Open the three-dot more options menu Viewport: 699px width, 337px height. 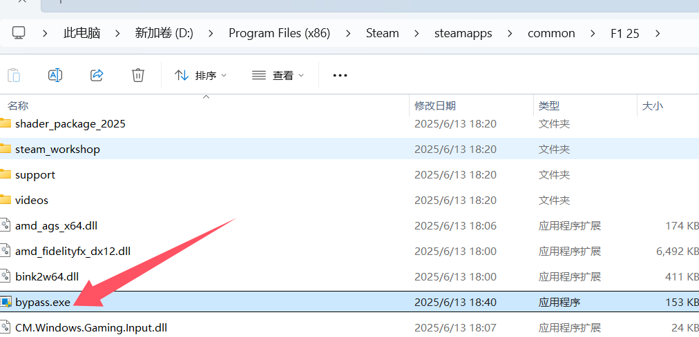click(340, 76)
